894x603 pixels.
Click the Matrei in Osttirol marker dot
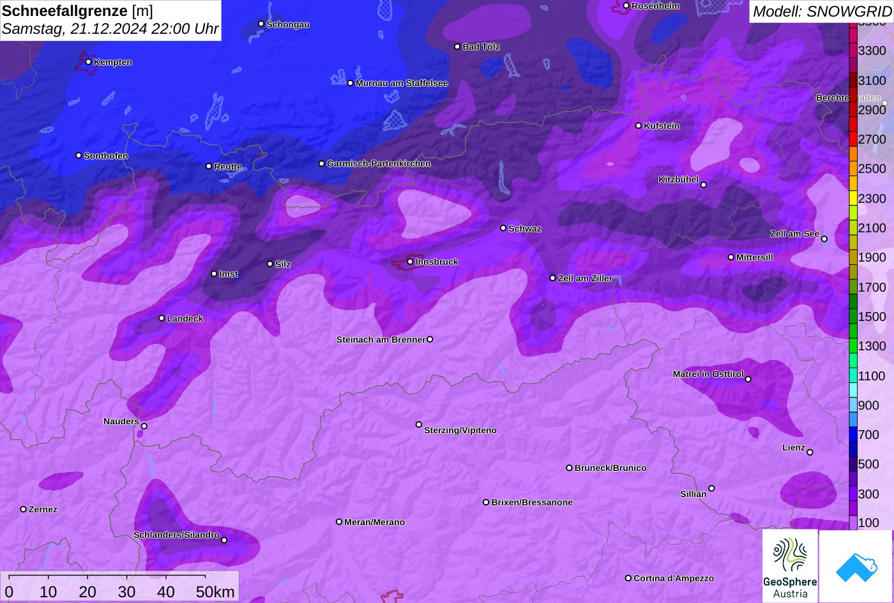(x=748, y=379)
